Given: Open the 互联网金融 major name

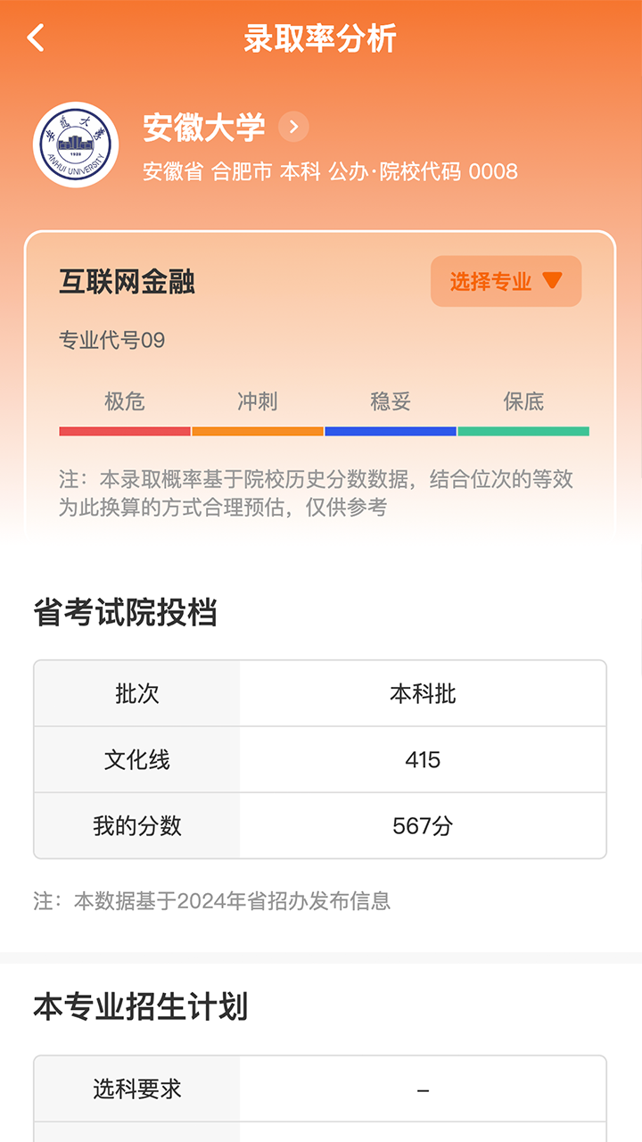Looking at the screenshot, I should (x=125, y=279).
